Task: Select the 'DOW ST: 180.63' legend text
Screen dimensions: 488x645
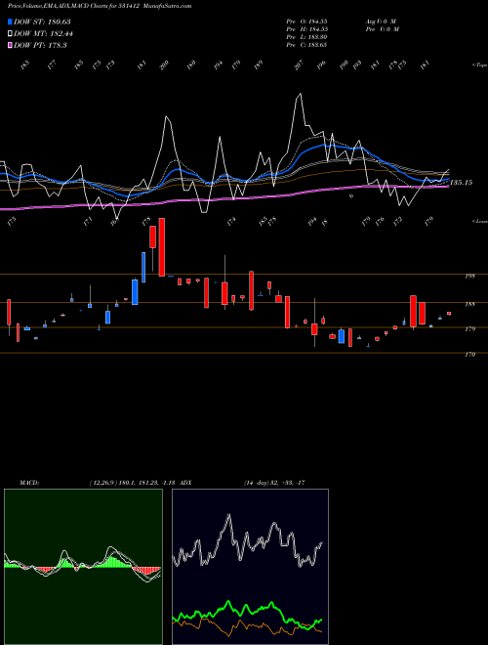Action: [x=42, y=21]
